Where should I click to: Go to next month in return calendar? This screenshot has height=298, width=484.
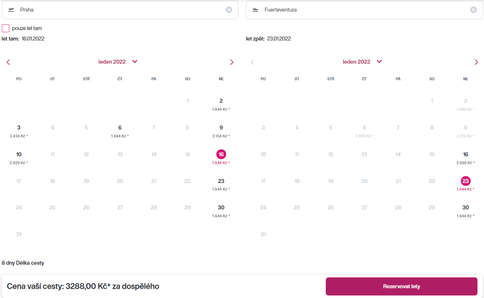click(476, 62)
